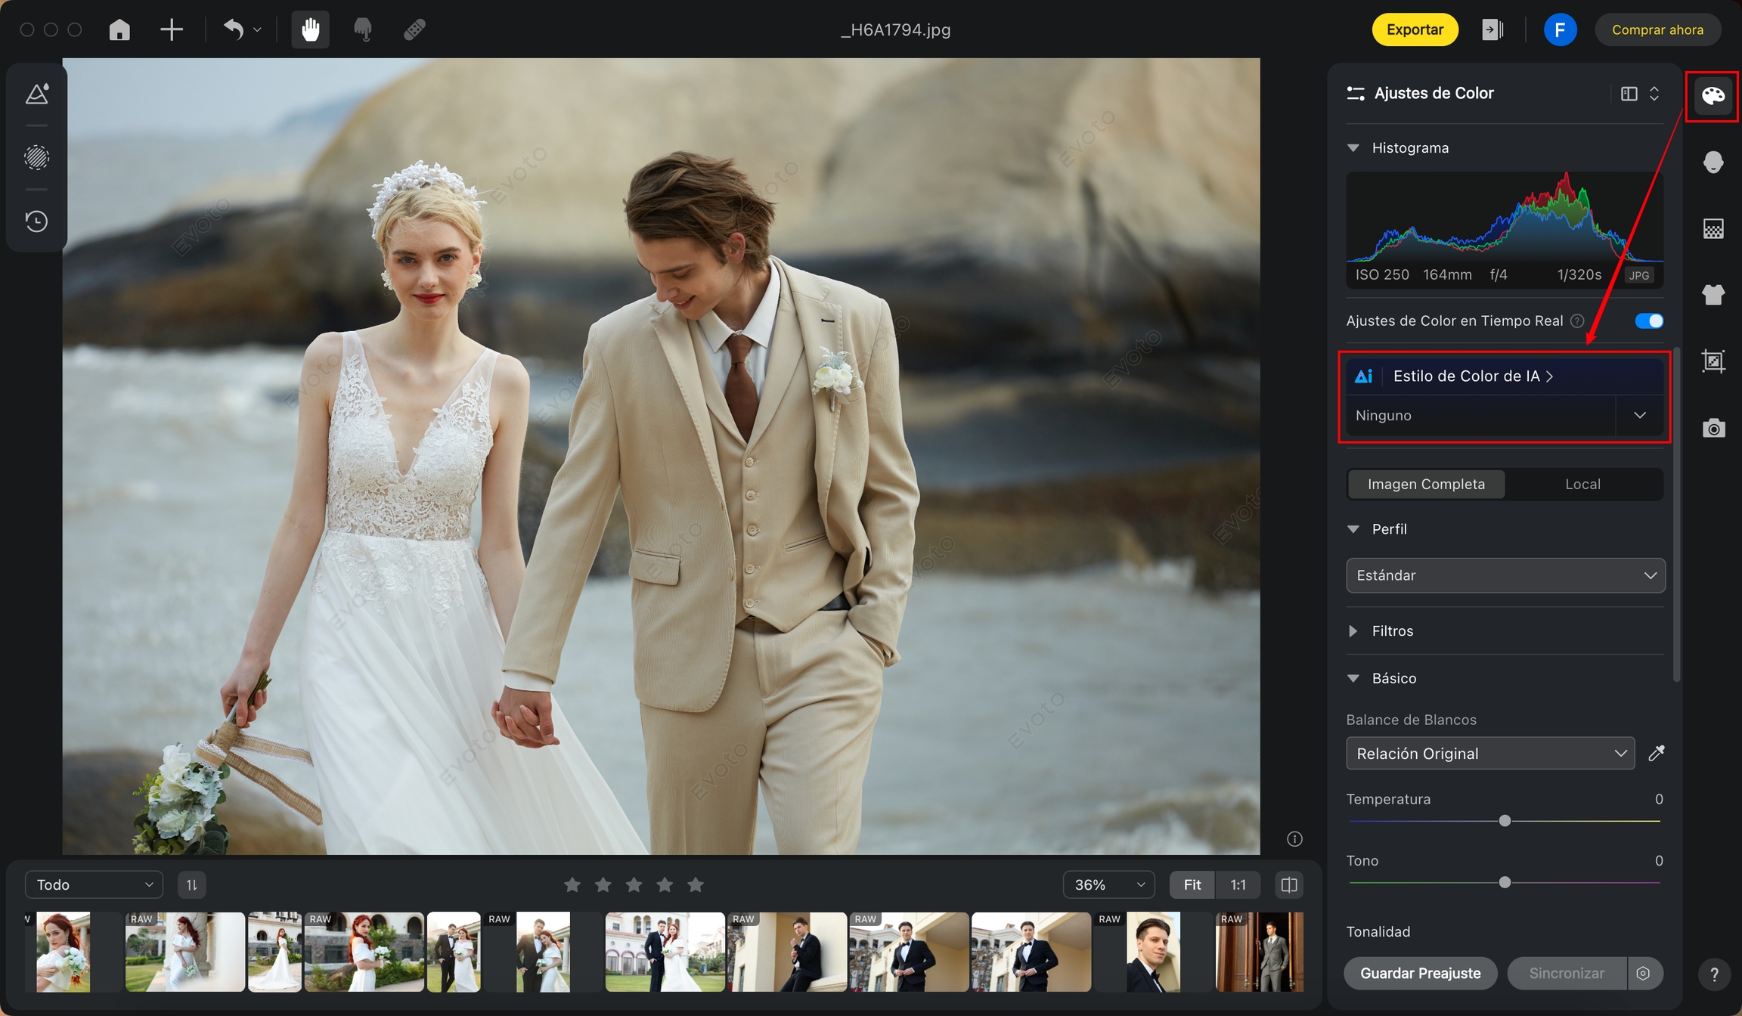The height and width of the screenshot is (1016, 1742).
Task: Select the white balance eyedropper
Action: click(x=1656, y=753)
